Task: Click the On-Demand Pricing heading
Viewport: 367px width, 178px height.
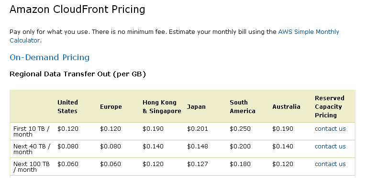Action: pos(49,57)
